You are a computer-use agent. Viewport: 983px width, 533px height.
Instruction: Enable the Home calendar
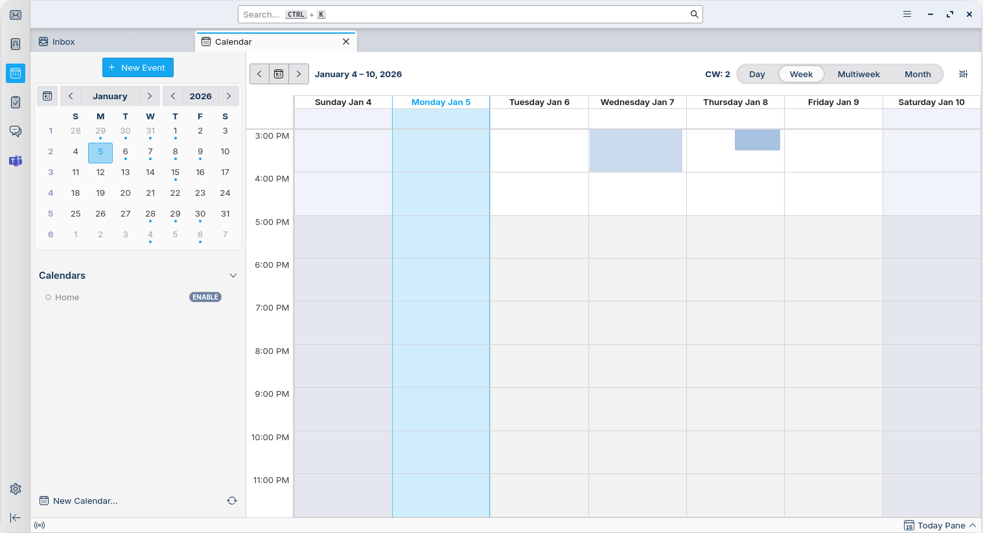pos(205,297)
